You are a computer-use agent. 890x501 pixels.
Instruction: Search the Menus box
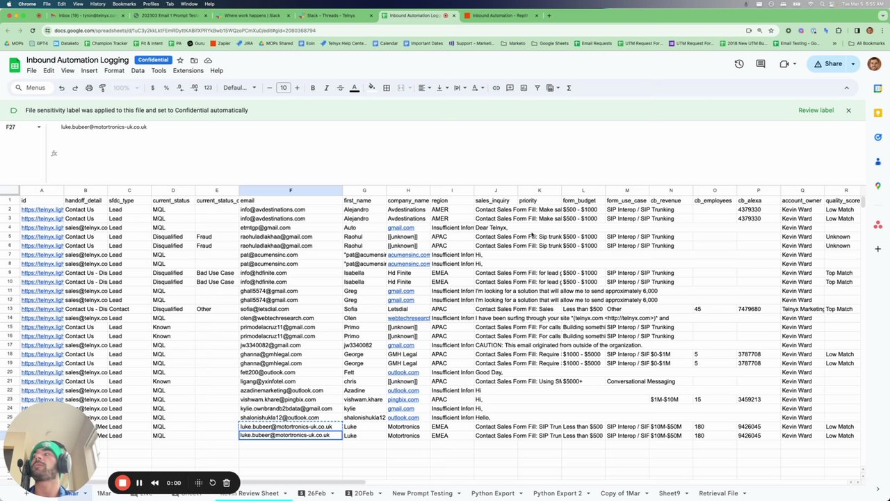point(31,88)
